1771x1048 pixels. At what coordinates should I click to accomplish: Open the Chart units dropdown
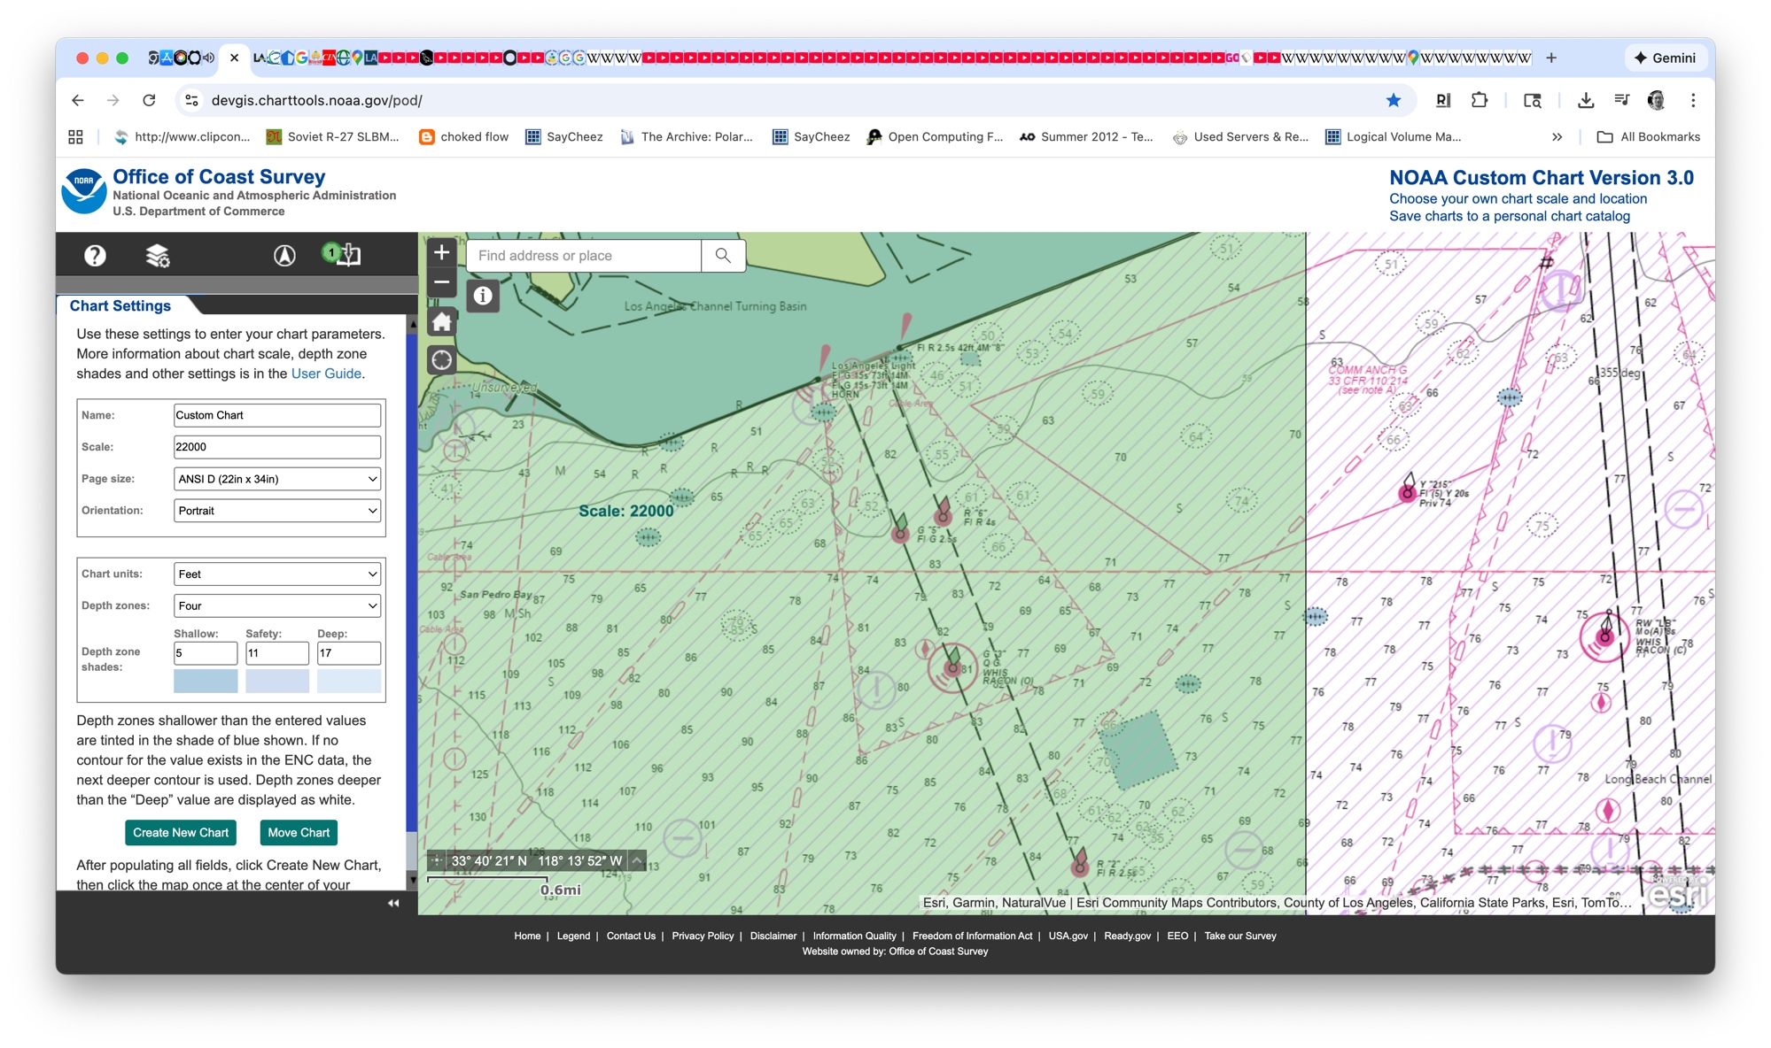pyautogui.click(x=277, y=574)
